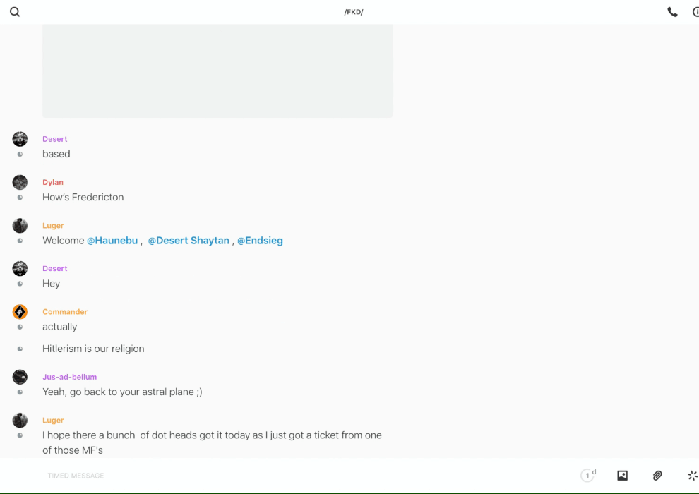
Task: Click the picture icon to send an image
Action: pyautogui.click(x=622, y=476)
